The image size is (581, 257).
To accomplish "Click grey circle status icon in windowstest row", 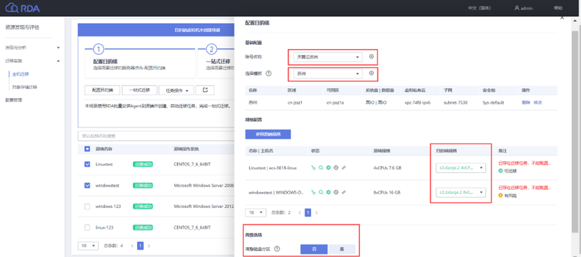I will point(336,193).
